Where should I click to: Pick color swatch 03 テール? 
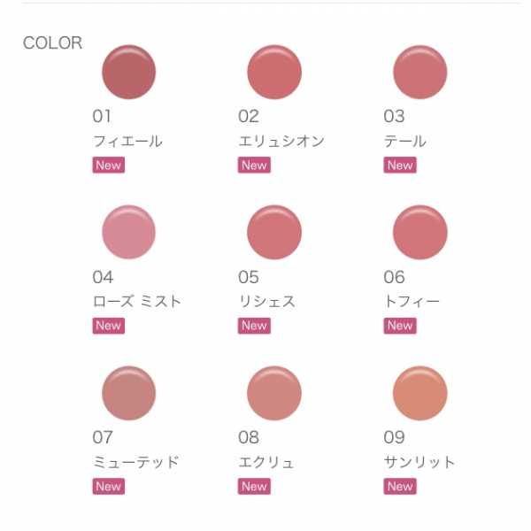[x=420, y=72]
